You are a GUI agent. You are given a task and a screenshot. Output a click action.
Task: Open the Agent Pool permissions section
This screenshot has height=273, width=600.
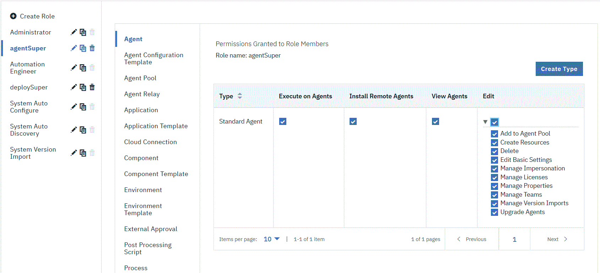140,78
